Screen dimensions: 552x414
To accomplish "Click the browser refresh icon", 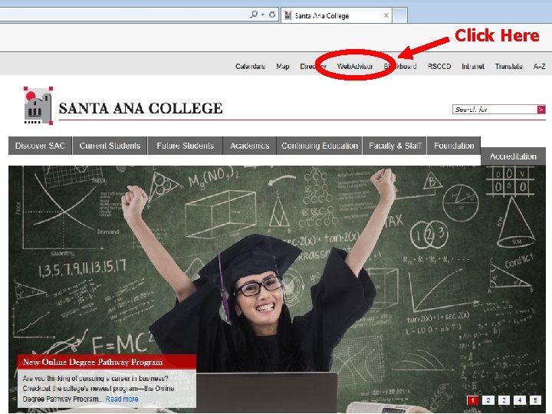I will (272, 15).
